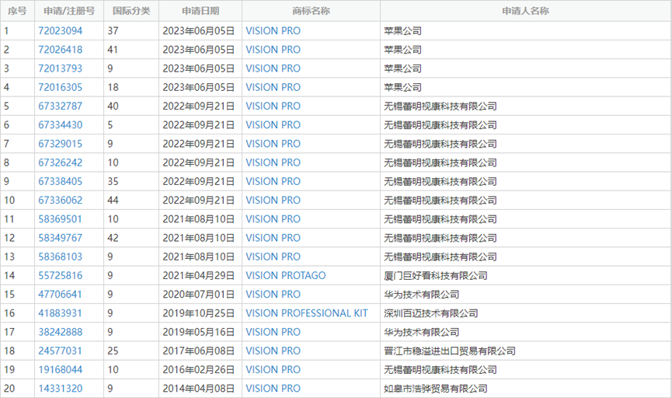Select class 41 in row 2
This screenshot has height=398, width=672.
click(x=113, y=50)
